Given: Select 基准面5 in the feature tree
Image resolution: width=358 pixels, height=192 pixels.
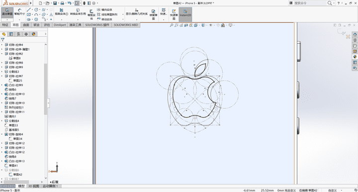Looking at the screenshot, I should pyautogui.click(x=12, y=130).
